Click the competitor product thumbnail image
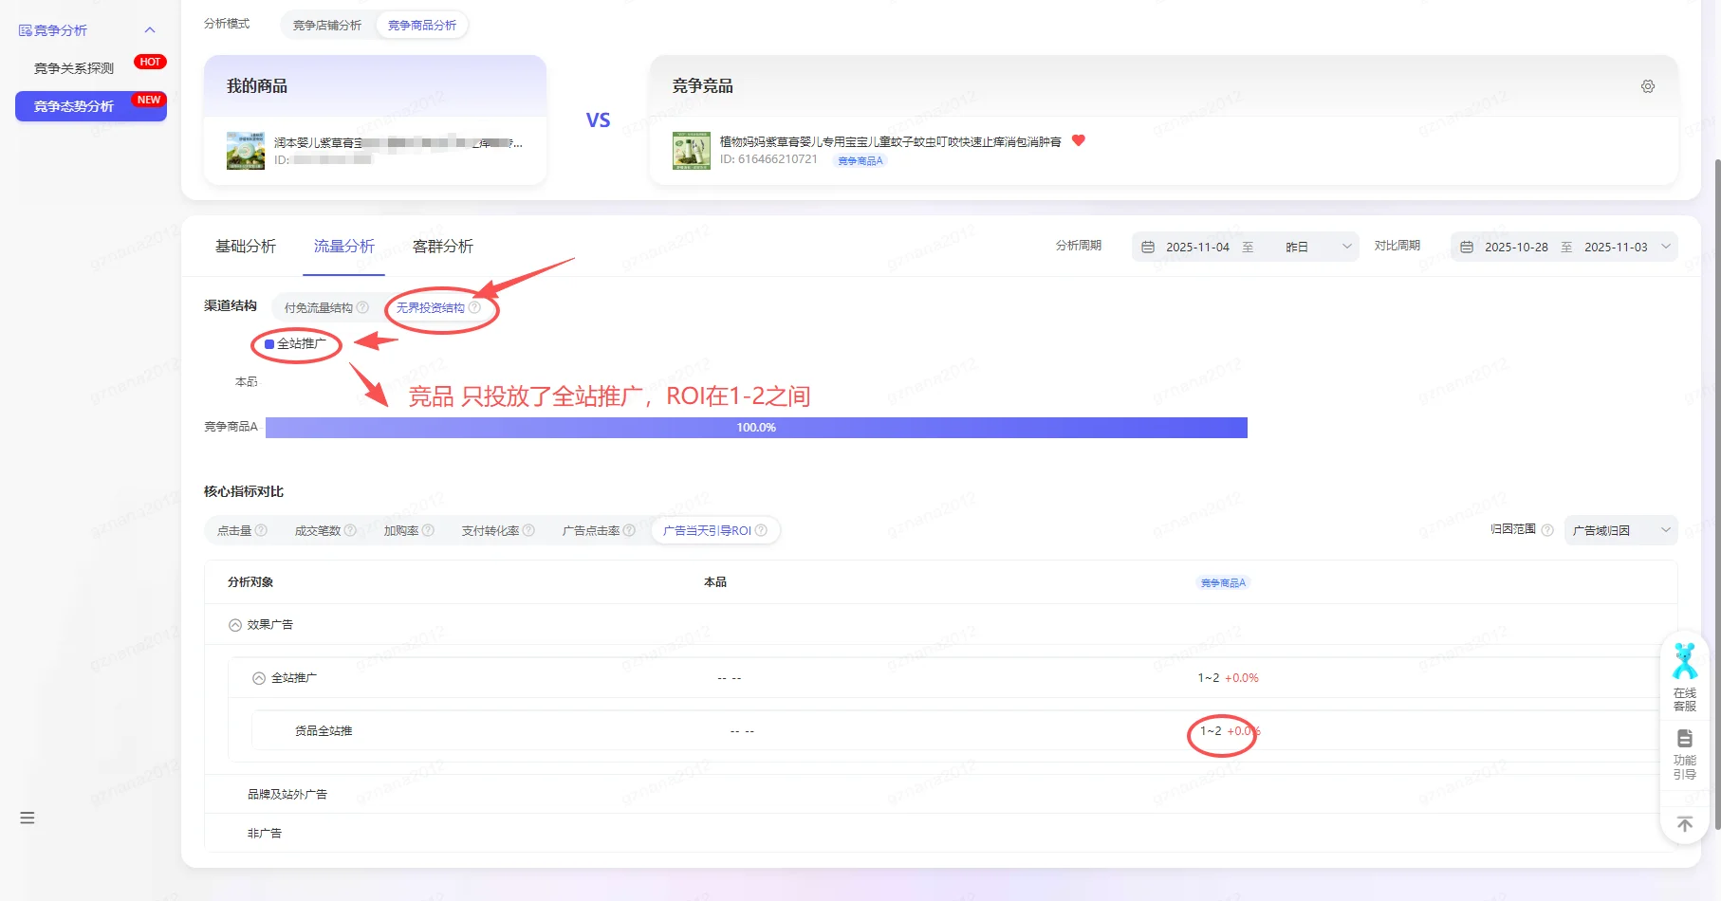1721x901 pixels. coord(692,151)
